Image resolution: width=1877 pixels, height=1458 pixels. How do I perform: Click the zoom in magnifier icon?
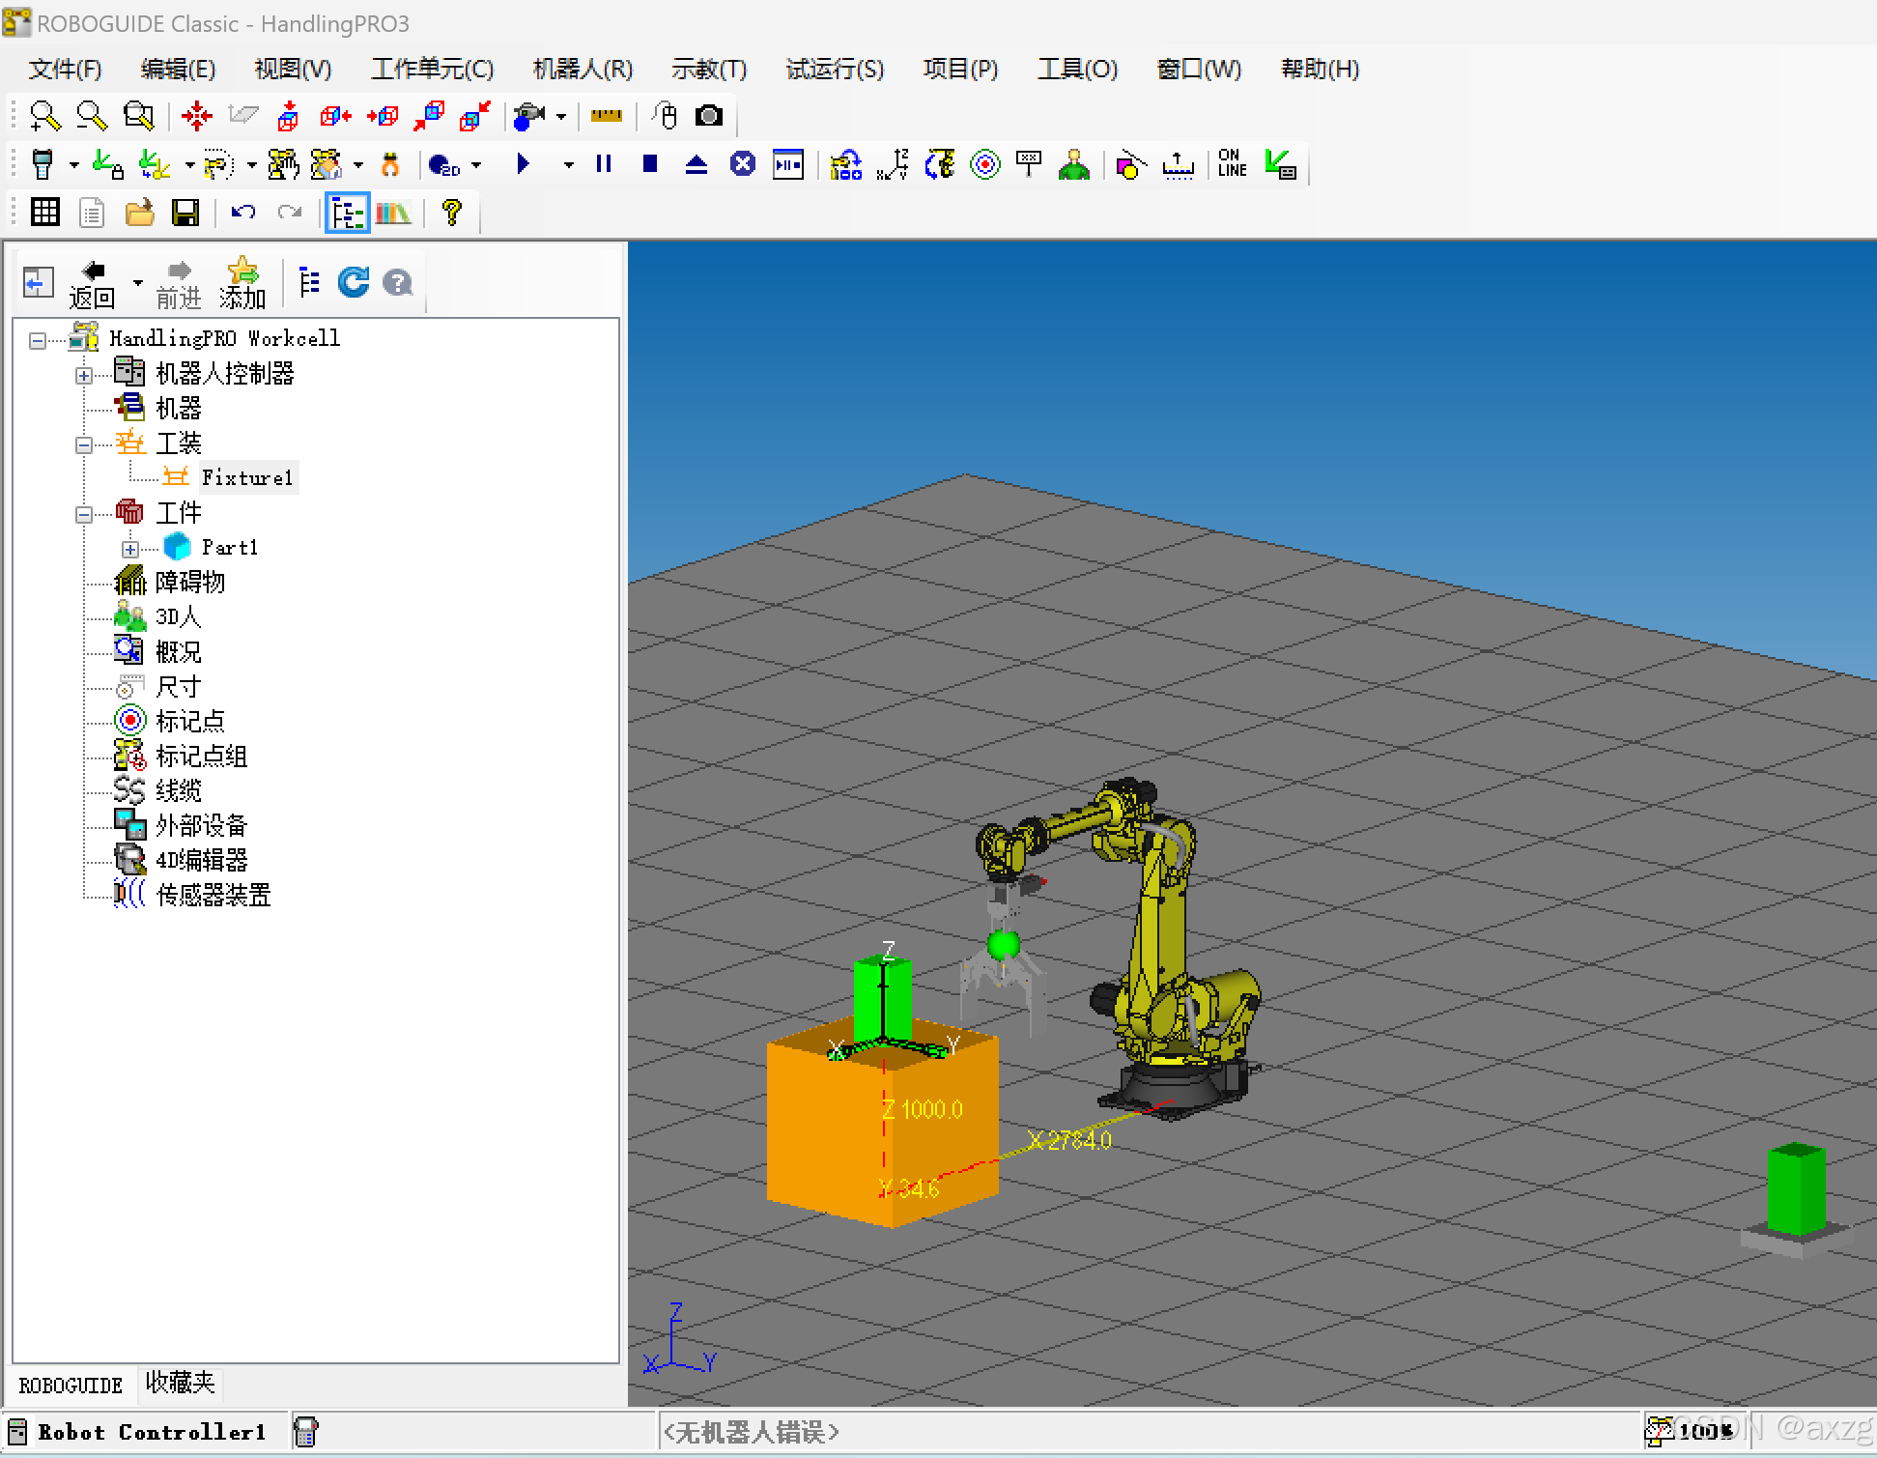tap(44, 117)
